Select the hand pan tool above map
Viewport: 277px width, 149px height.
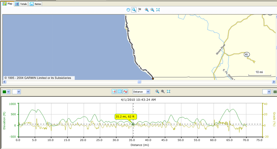[x=128, y=10]
